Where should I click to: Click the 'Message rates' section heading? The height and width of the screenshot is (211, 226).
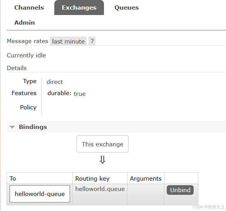27,41
